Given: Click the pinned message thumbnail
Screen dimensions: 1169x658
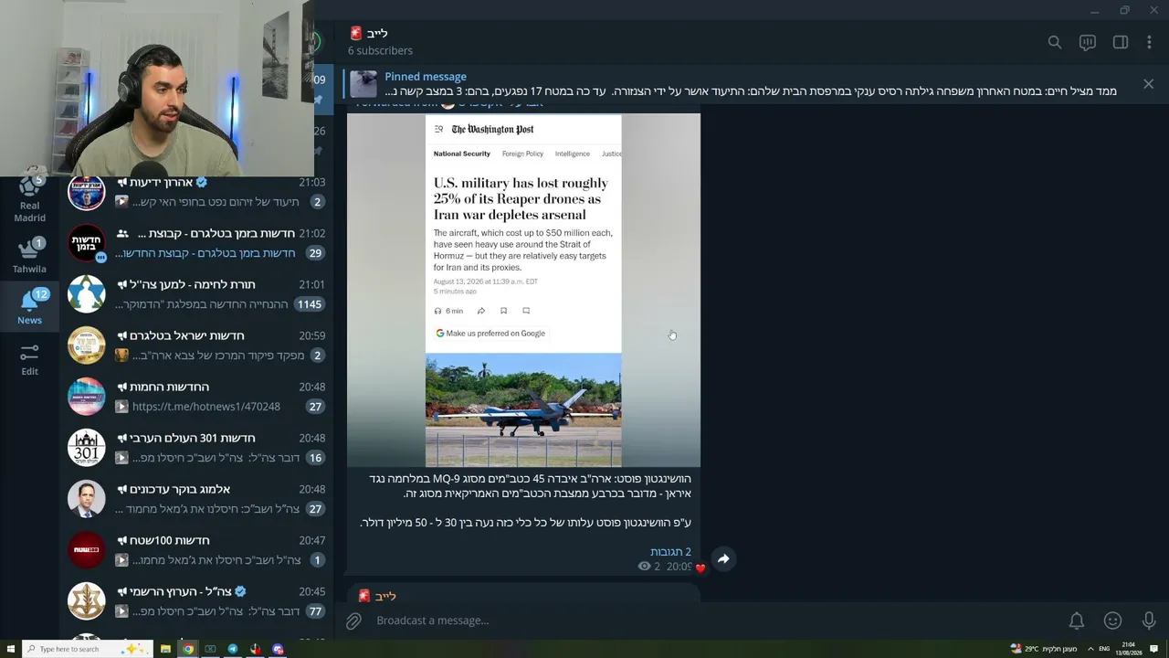Looking at the screenshot, I should (363, 84).
